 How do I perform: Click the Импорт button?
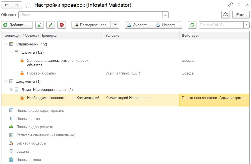168,25
